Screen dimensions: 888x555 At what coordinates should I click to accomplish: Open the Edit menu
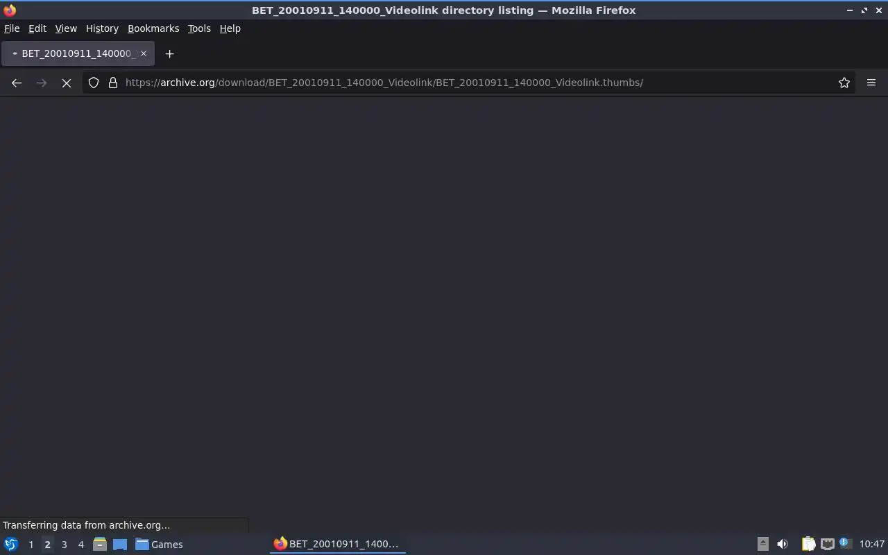pos(37,28)
